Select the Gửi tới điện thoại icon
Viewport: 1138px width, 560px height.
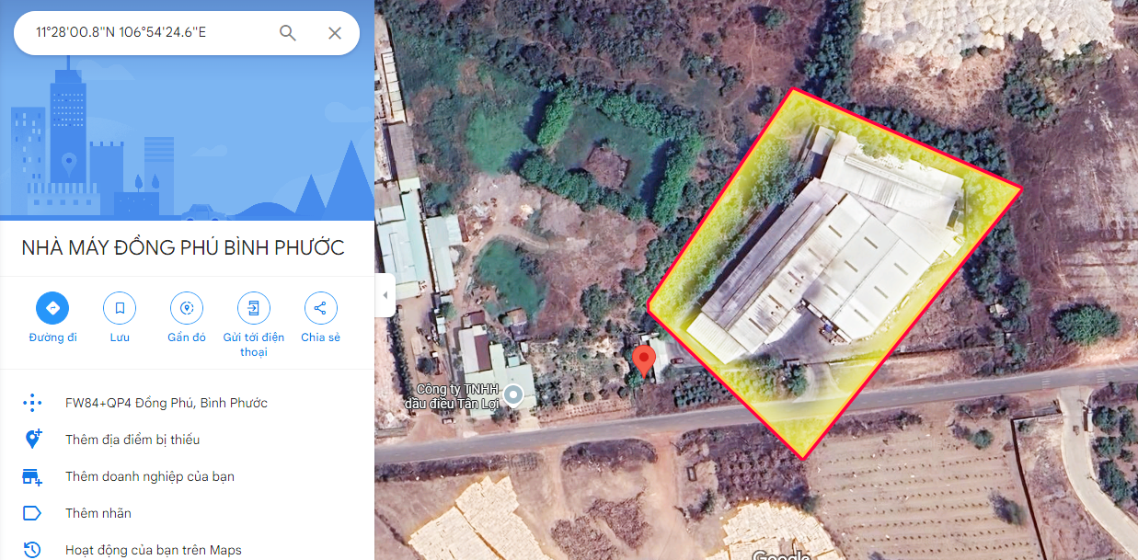[x=254, y=308]
